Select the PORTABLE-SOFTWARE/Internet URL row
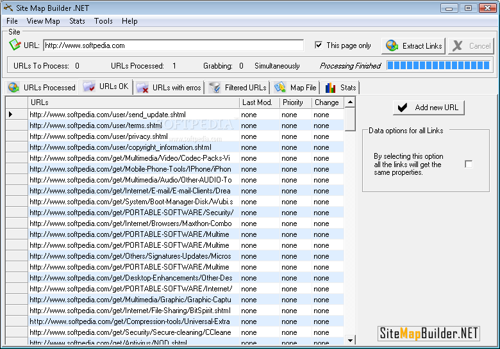This screenshot has width=500, height=349. pyautogui.click(x=186, y=289)
